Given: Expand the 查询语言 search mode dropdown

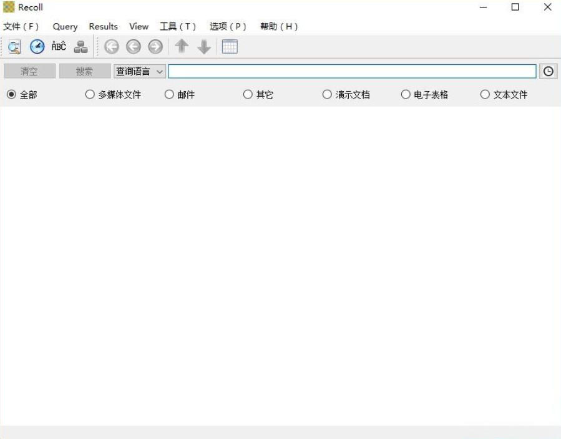Looking at the screenshot, I should [140, 72].
